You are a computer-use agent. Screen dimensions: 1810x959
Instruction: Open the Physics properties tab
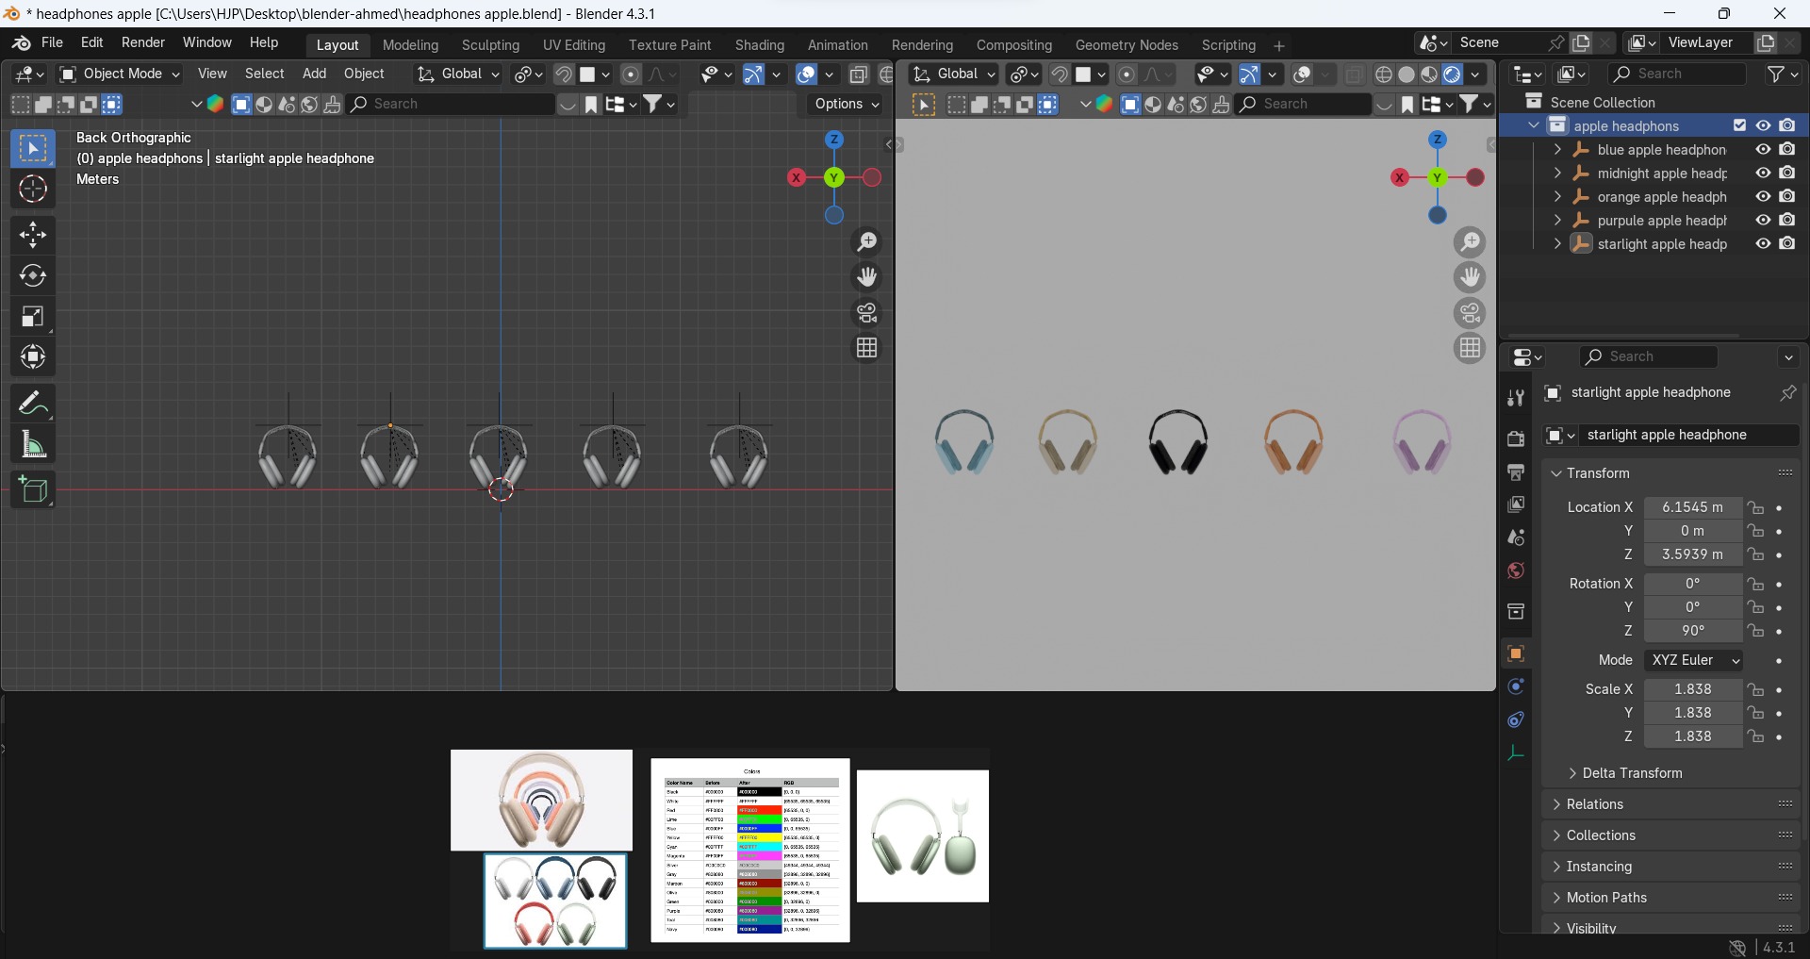click(1516, 686)
